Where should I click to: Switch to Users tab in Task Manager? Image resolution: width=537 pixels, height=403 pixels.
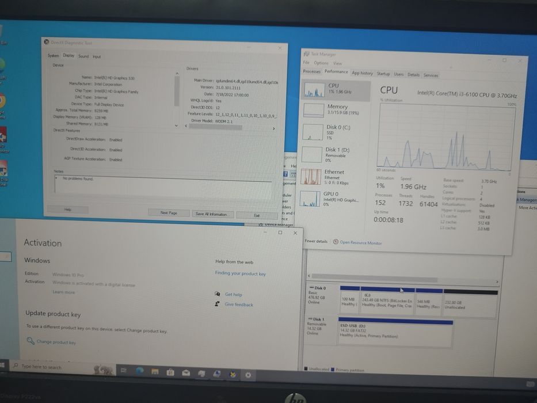pyautogui.click(x=399, y=74)
